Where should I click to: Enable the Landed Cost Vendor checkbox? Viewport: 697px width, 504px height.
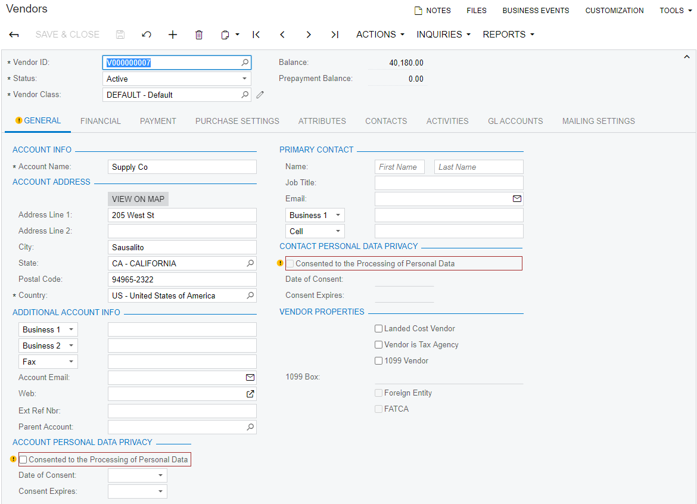(x=378, y=329)
